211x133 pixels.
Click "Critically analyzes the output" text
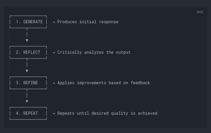coord(94,52)
